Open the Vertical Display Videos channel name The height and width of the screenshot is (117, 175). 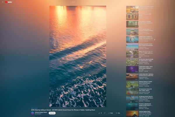coord(41,112)
